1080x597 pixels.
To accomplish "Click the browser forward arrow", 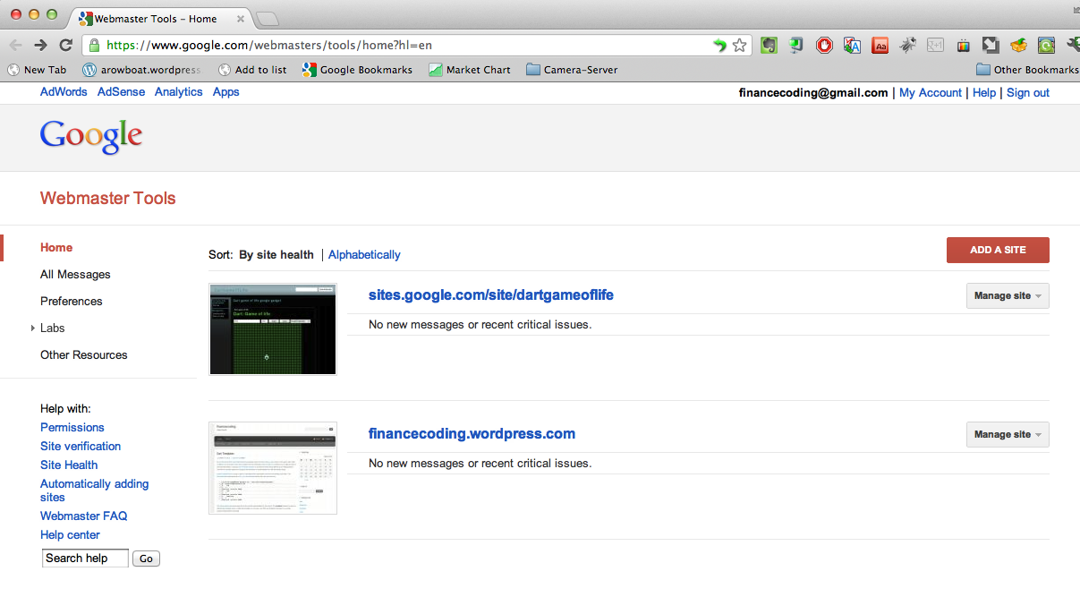I will click(40, 45).
